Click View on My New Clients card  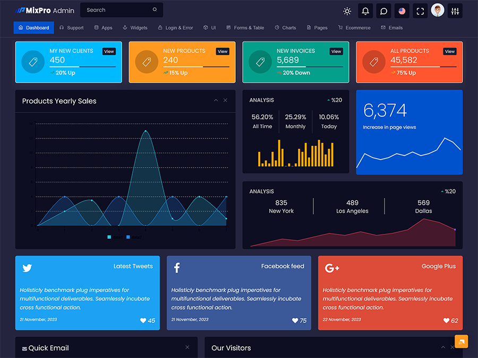(109, 51)
